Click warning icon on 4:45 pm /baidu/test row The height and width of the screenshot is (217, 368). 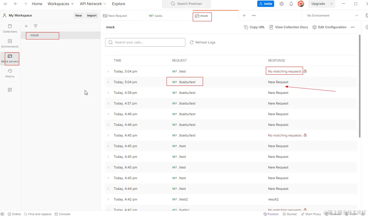305,135
